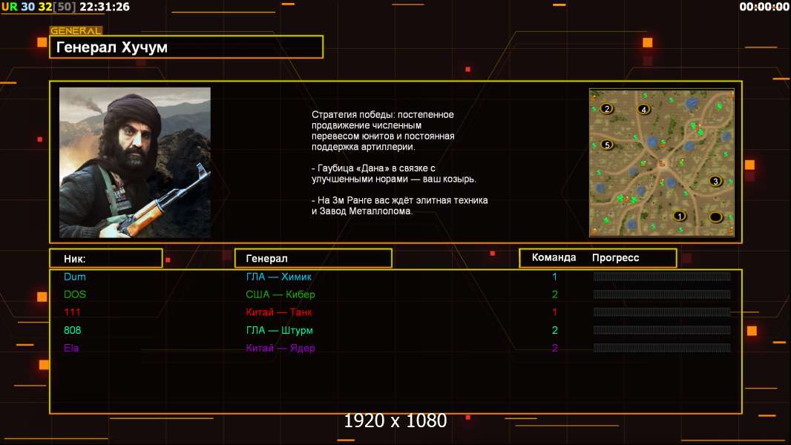This screenshot has height=445, width=791.
Task: Select player nick 808
Action: 72,330
